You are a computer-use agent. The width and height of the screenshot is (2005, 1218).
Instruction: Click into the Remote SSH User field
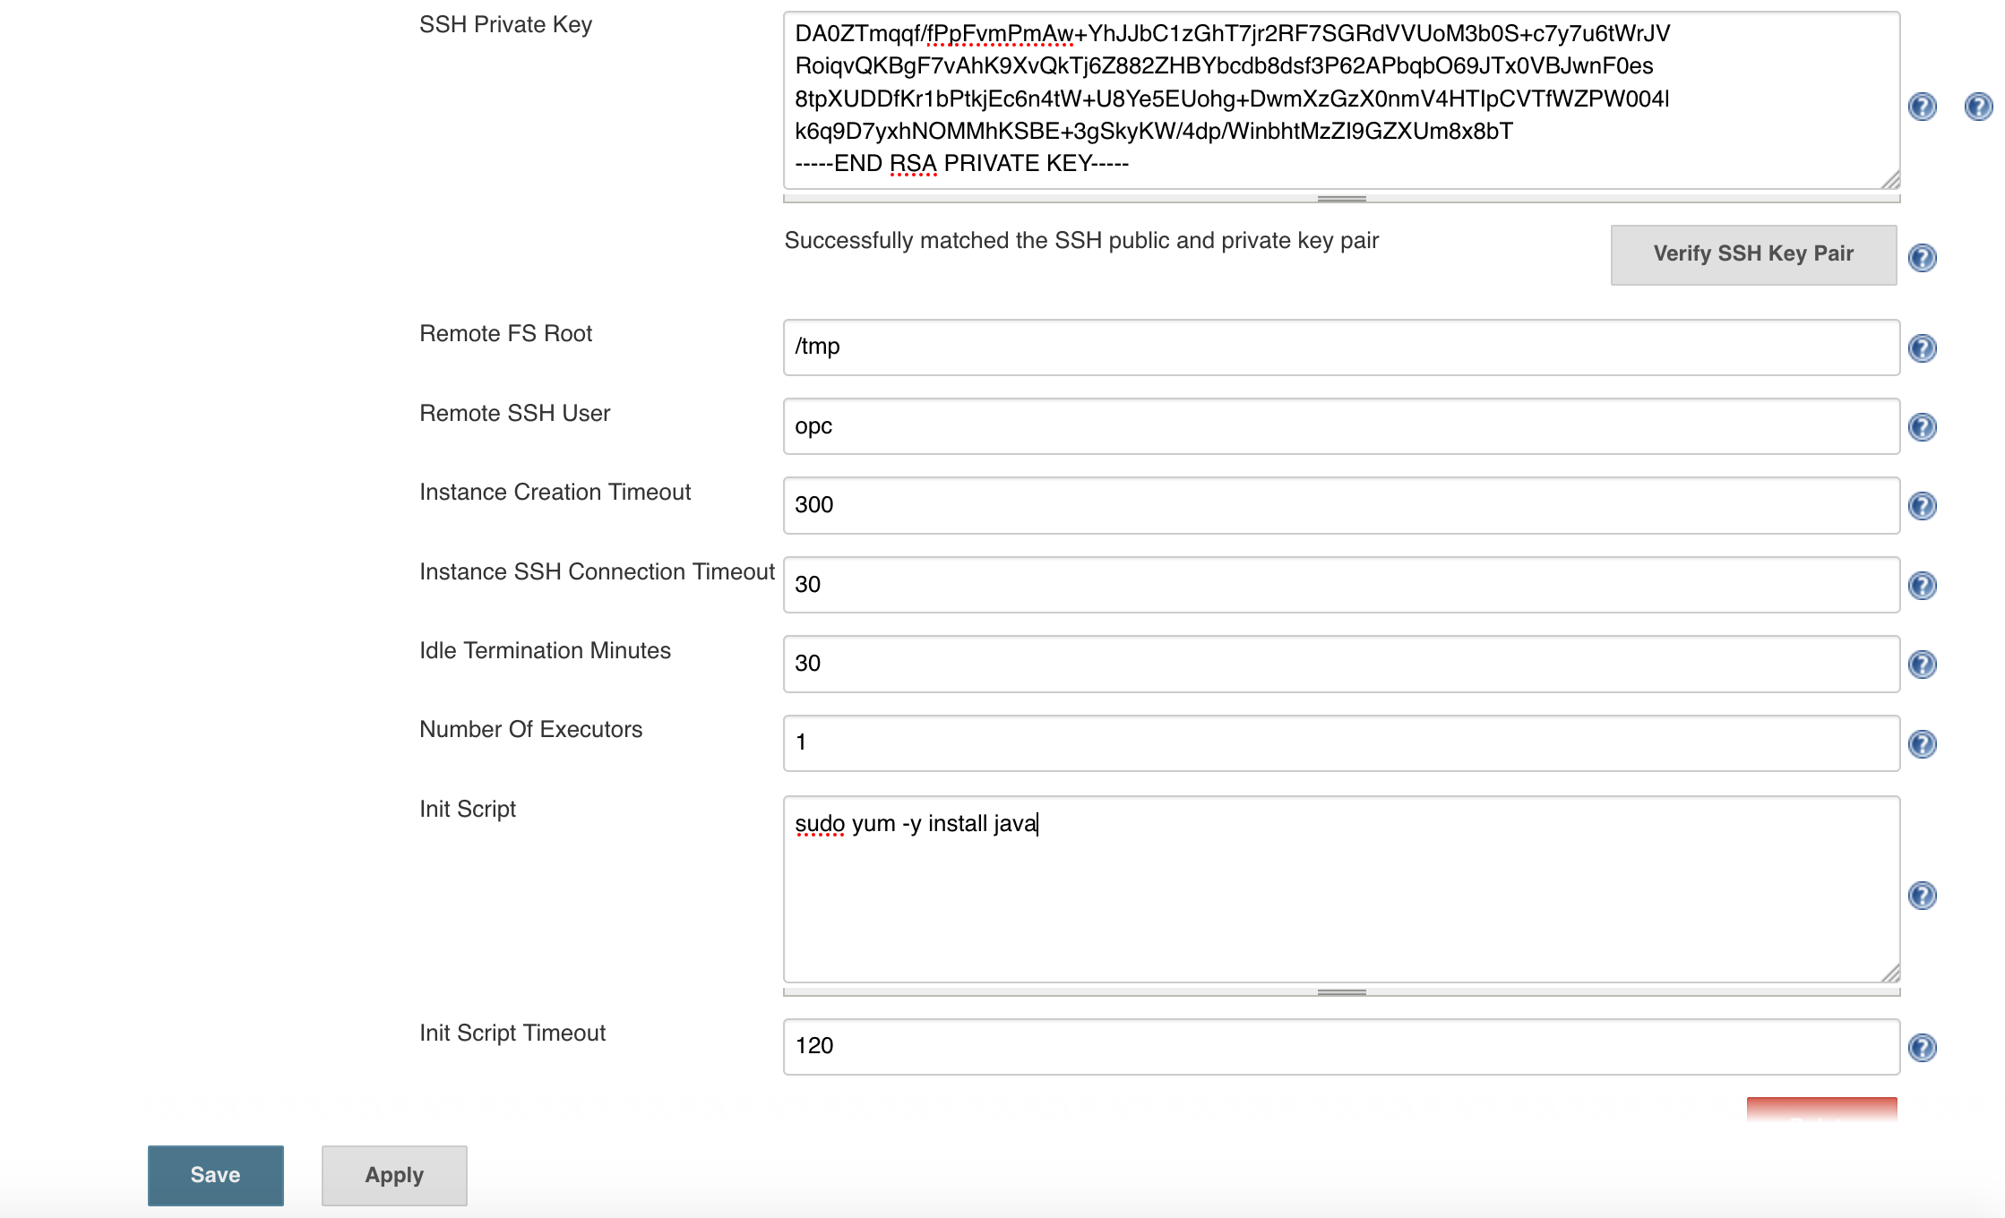1341,426
